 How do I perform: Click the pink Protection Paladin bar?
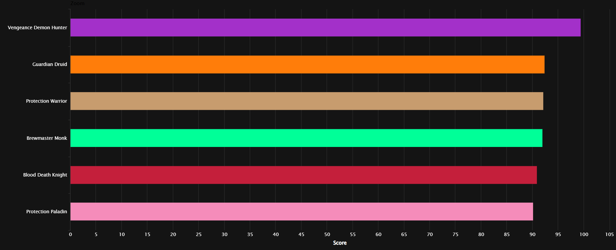(x=302, y=212)
